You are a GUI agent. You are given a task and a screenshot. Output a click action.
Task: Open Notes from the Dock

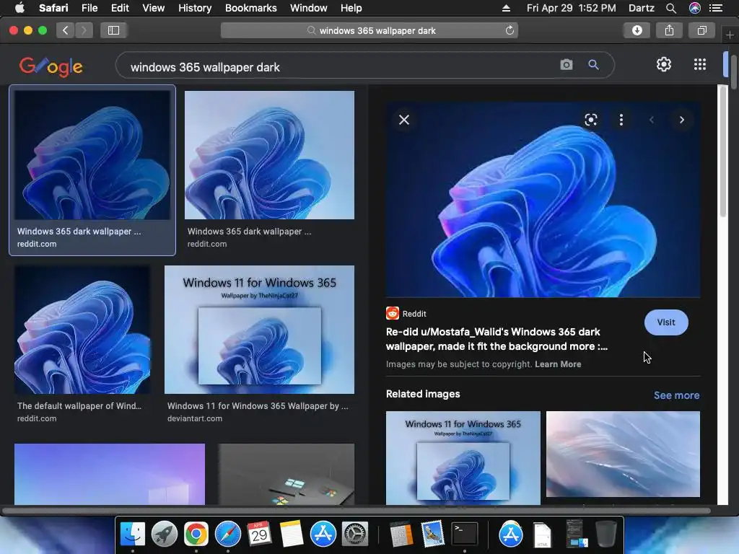291,534
